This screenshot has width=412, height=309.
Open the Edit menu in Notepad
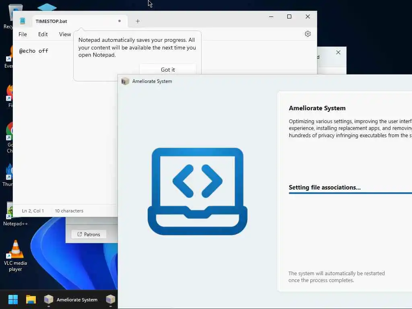click(43, 34)
